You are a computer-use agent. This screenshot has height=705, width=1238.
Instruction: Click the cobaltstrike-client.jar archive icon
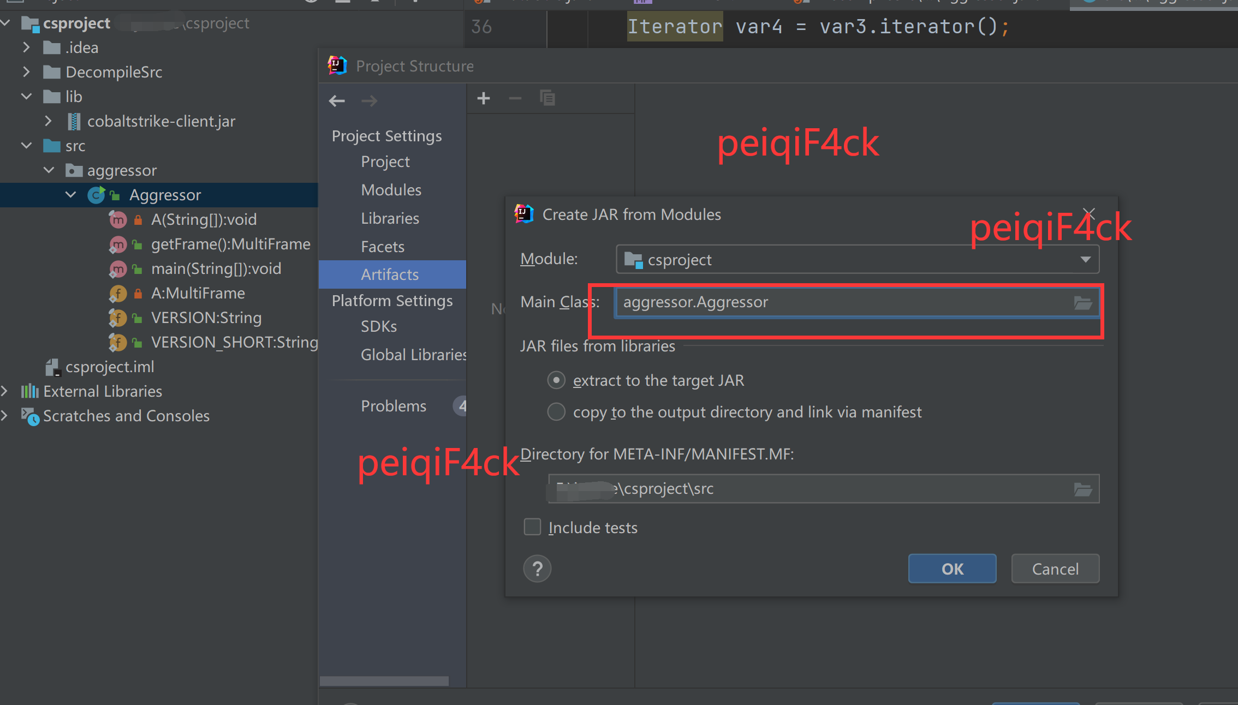pyautogui.click(x=74, y=121)
